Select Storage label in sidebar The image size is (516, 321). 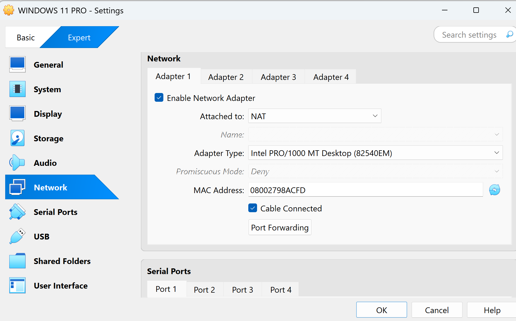point(48,138)
